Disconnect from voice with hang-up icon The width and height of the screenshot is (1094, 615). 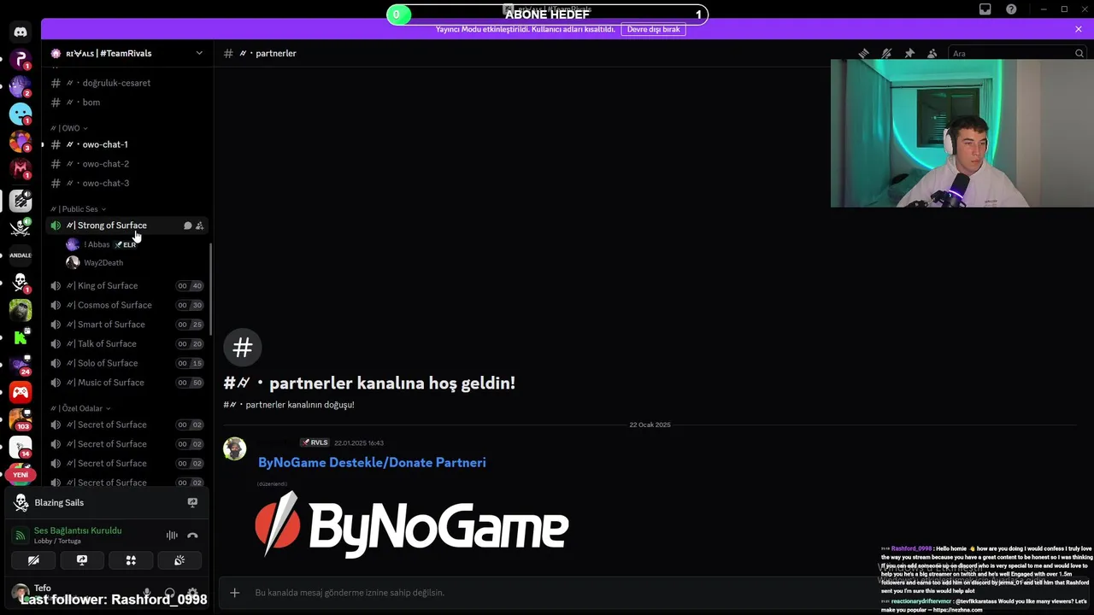pos(192,536)
